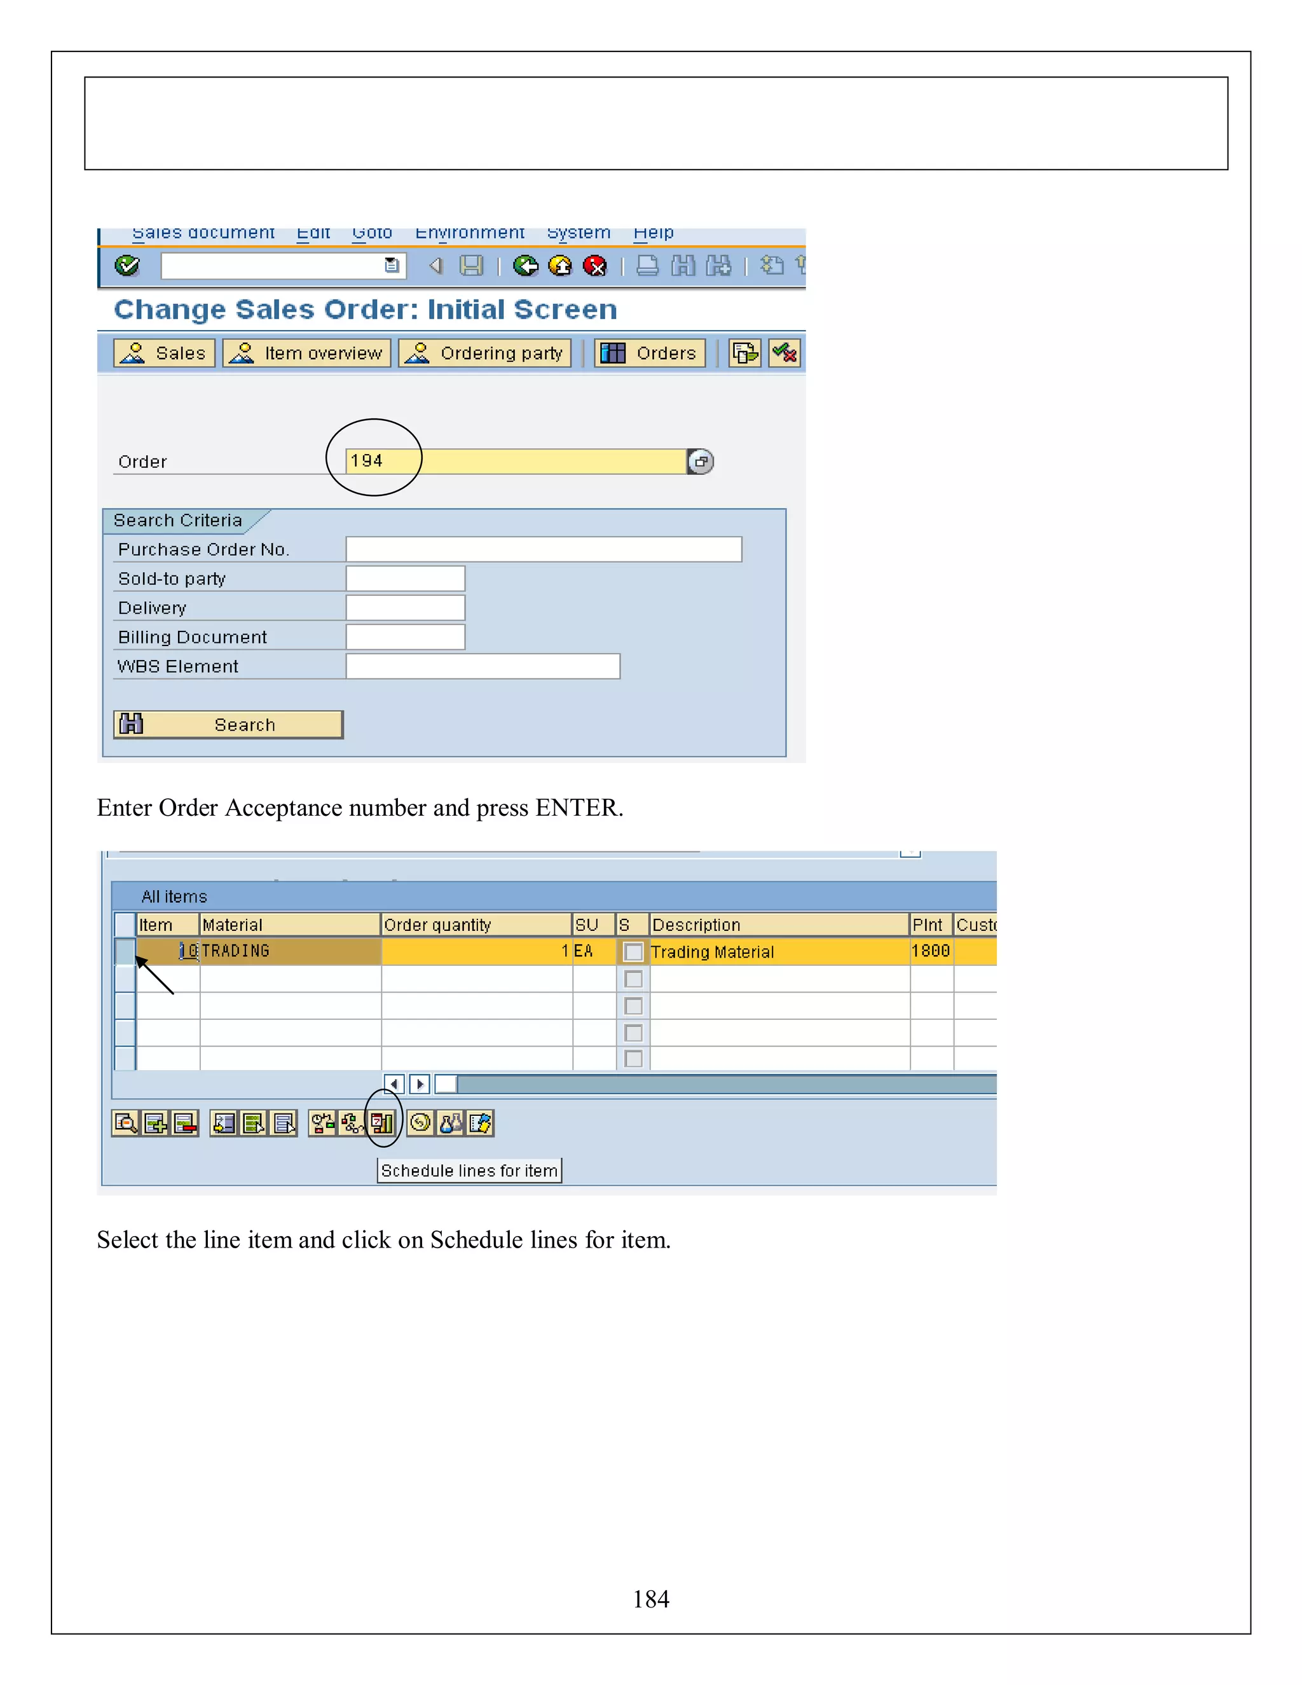Click the delete row icon with minus
This screenshot has height=1685, width=1302.
[185, 1124]
